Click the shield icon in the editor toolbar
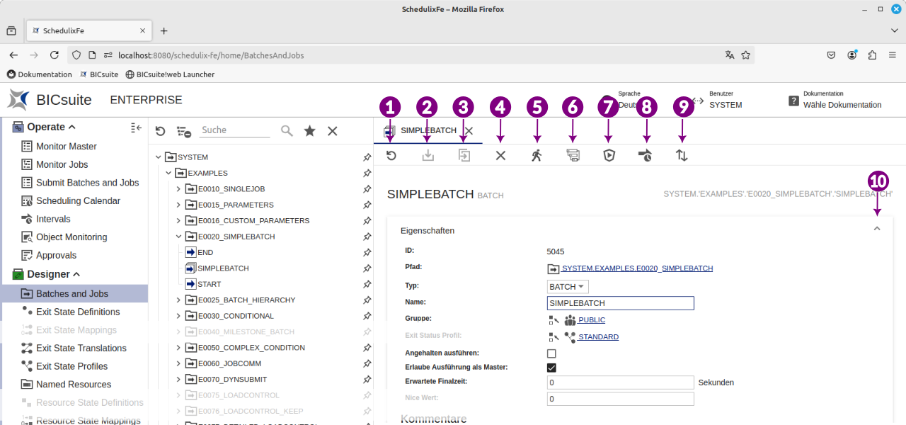The width and height of the screenshot is (906, 425). click(x=609, y=156)
